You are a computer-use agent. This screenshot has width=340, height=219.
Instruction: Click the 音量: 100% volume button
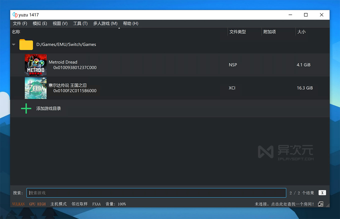click(x=116, y=204)
